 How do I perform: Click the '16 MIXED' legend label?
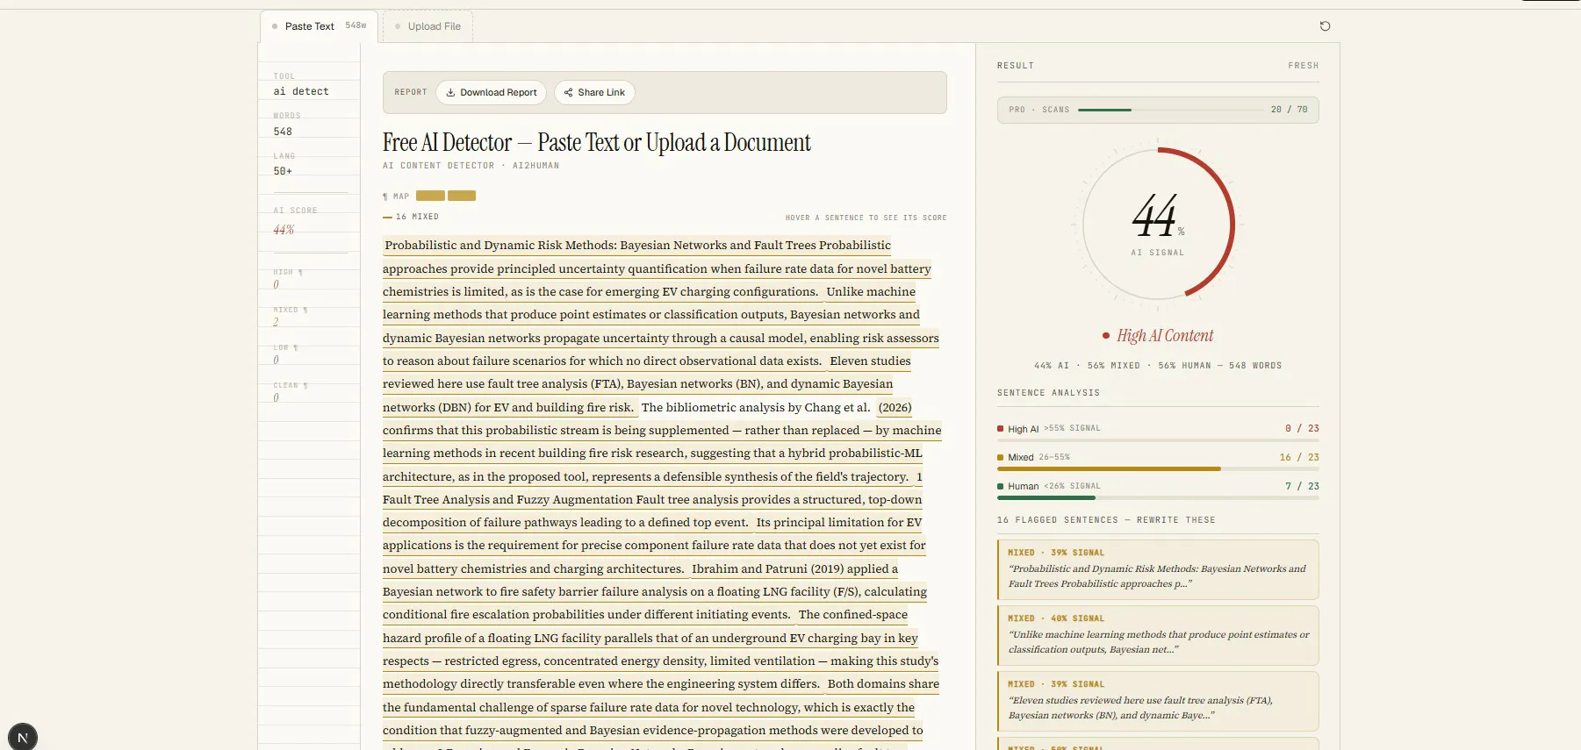tap(417, 217)
